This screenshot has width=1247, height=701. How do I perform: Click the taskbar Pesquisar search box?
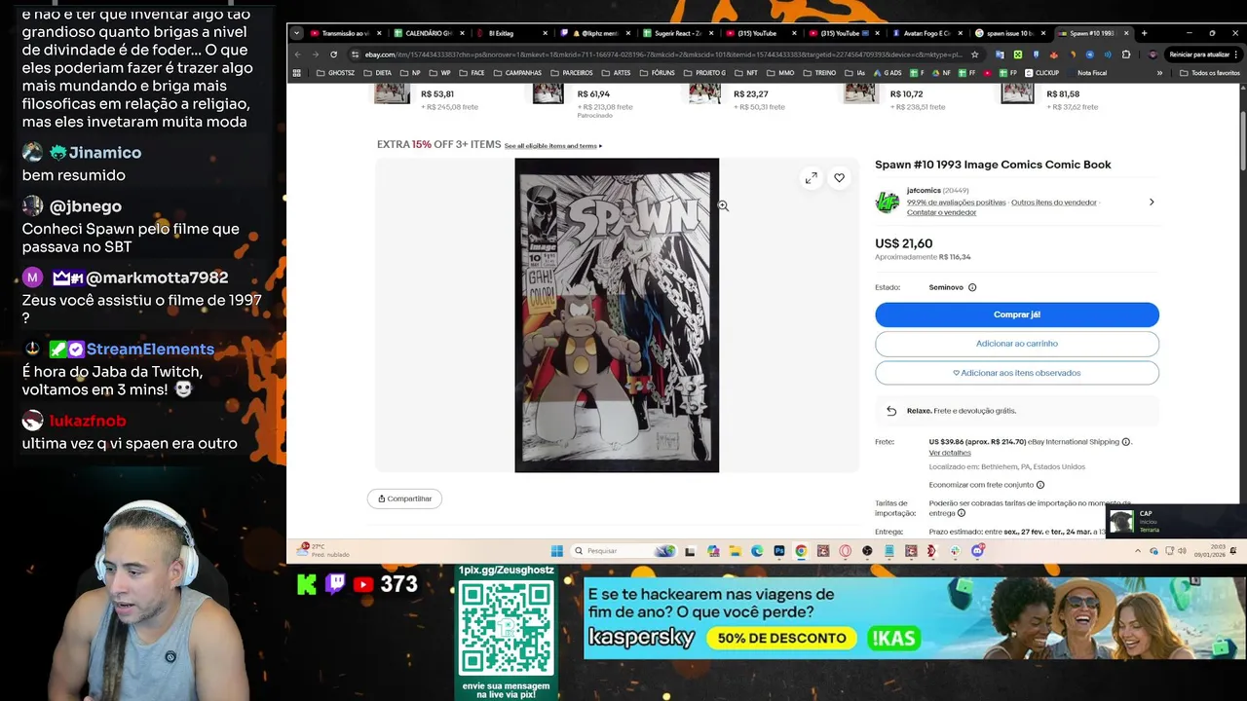coord(623,551)
